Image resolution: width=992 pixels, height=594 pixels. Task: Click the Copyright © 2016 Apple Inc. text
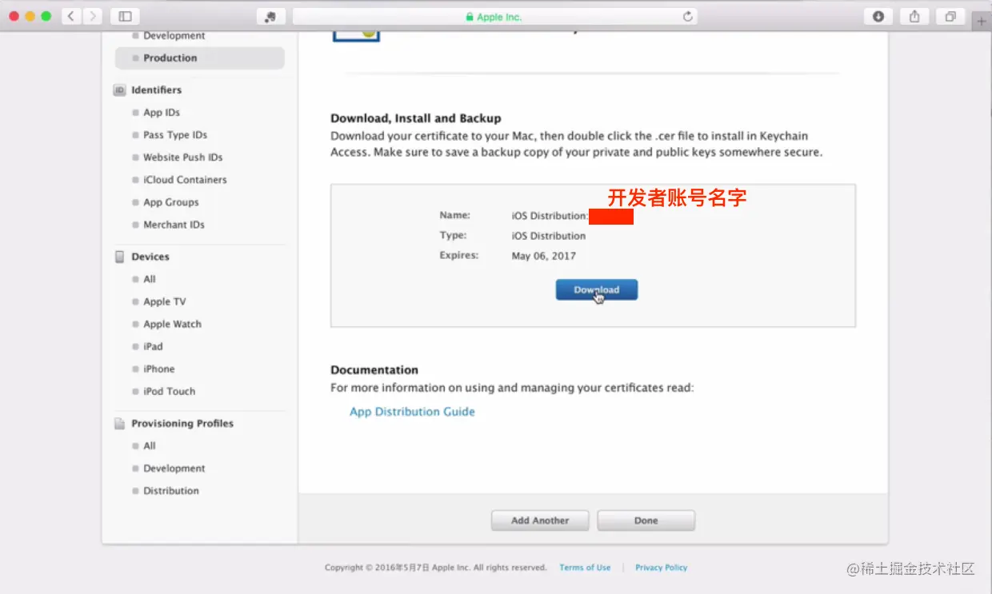(x=435, y=568)
